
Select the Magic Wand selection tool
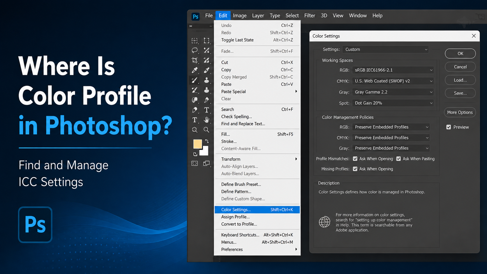(x=207, y=50)
